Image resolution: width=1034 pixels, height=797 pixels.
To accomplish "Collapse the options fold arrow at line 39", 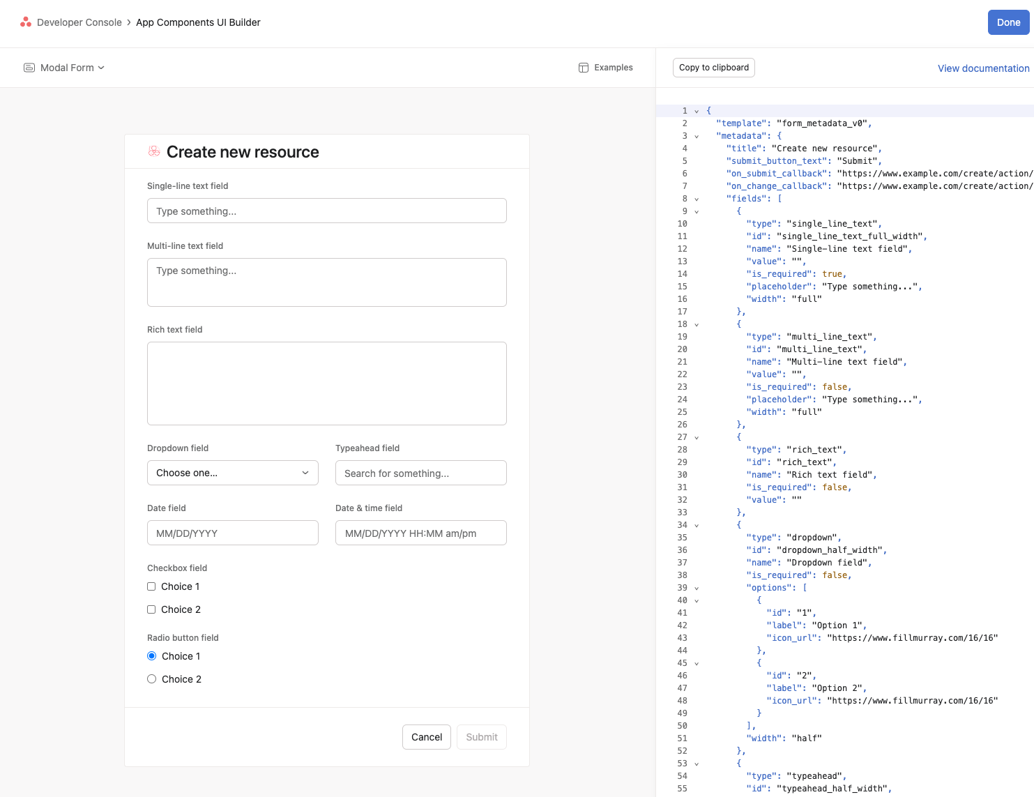I will [697, 588].
